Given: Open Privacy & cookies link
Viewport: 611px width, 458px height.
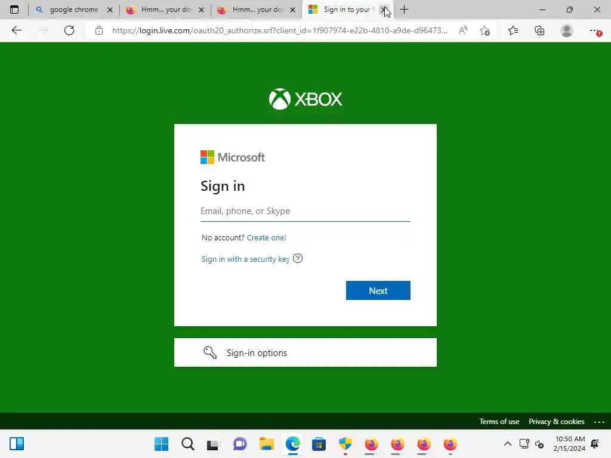Looking at the screenshot, I should [x=557, y=422].
